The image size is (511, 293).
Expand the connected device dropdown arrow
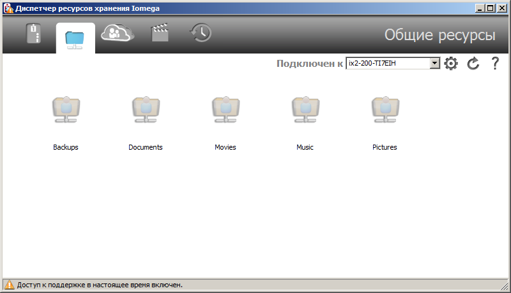435,63
